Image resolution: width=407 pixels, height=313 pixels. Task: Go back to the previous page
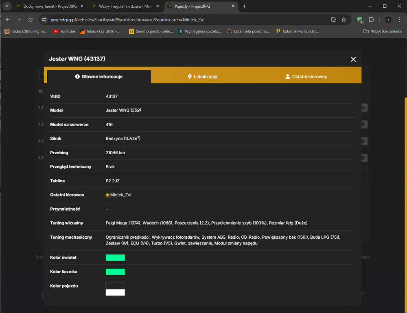8,19
